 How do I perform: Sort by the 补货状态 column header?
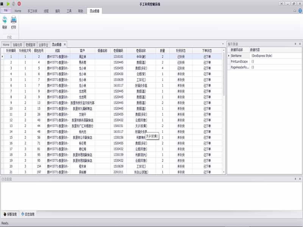181,50
